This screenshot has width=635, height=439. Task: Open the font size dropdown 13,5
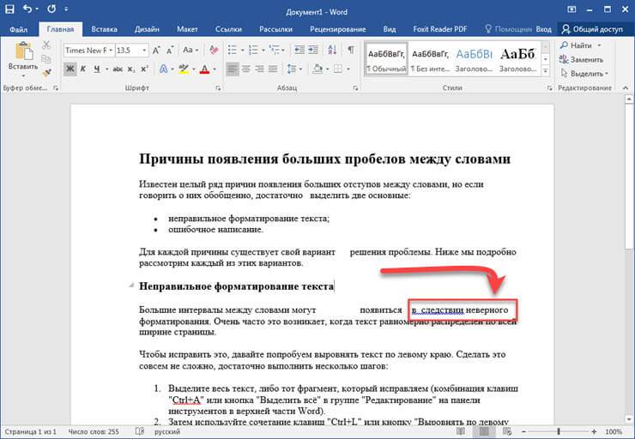click(x=144, y=51)
